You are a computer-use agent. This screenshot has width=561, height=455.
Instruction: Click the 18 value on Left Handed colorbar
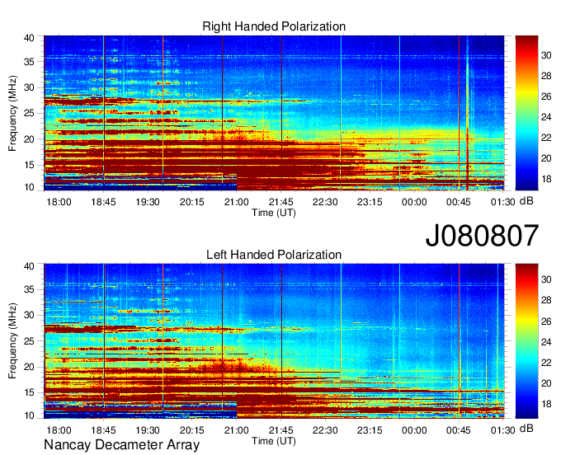click(546, 404)
